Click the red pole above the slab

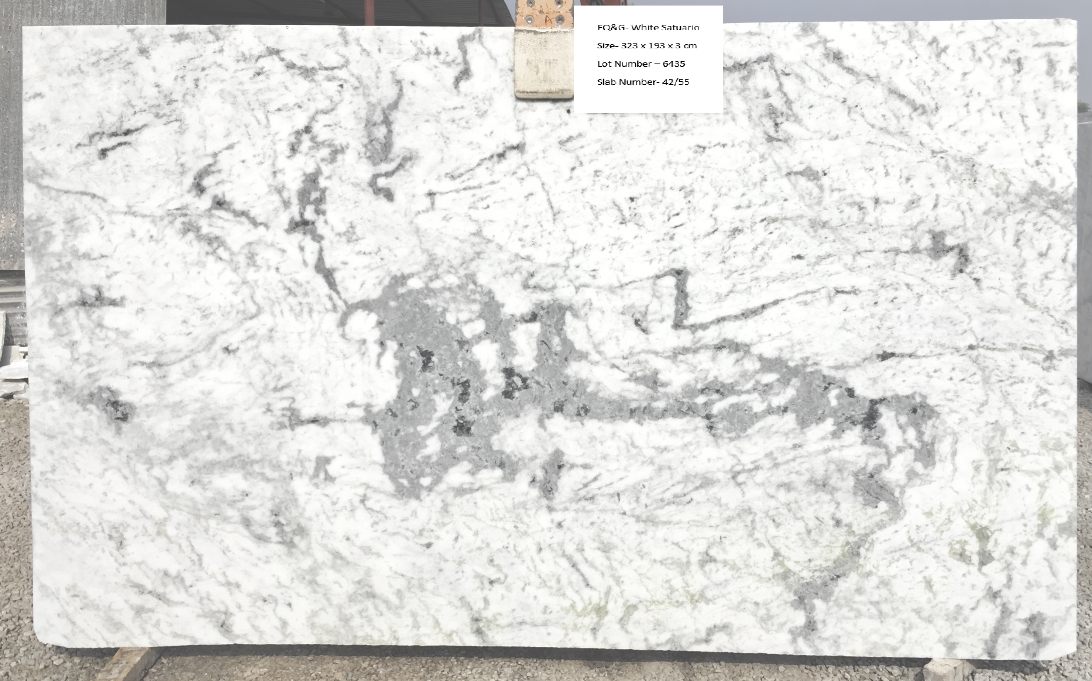pos(370,12)
